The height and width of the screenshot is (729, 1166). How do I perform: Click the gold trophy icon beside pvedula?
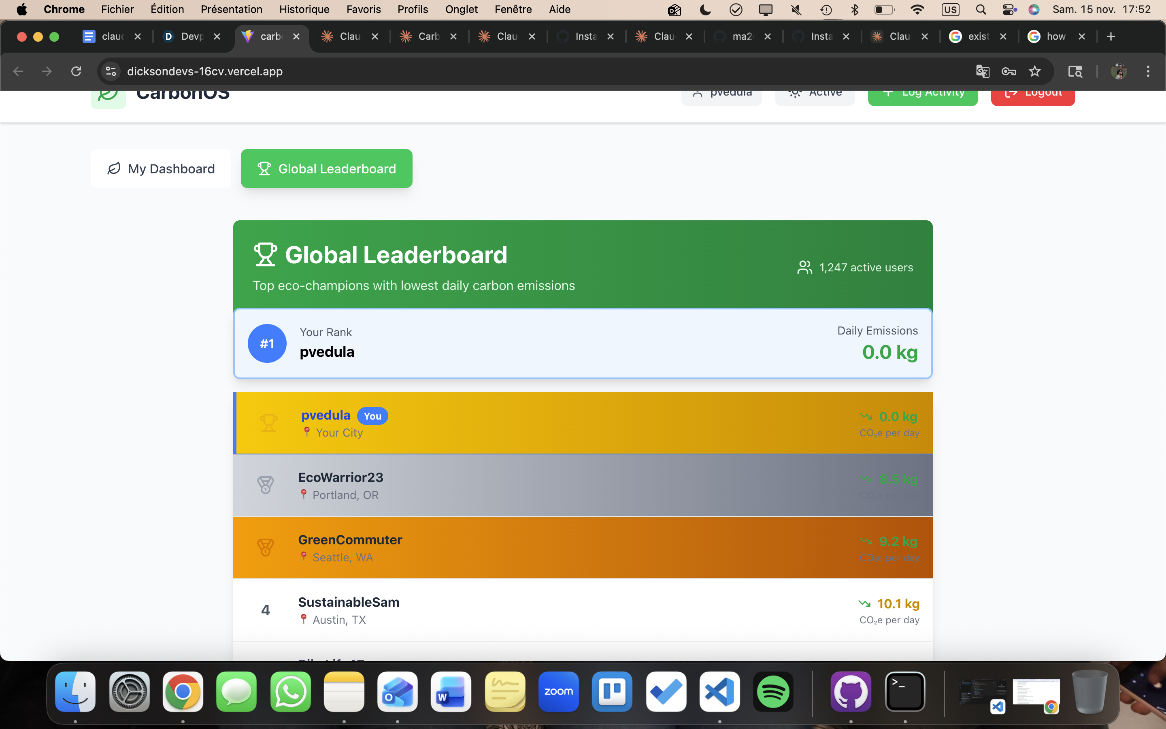(268, 423)
